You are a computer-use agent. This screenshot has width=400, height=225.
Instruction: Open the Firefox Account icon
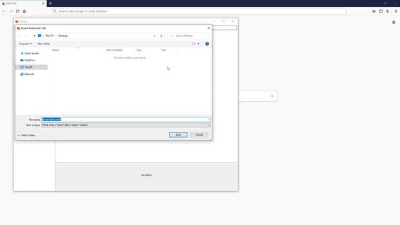[387, 11]
